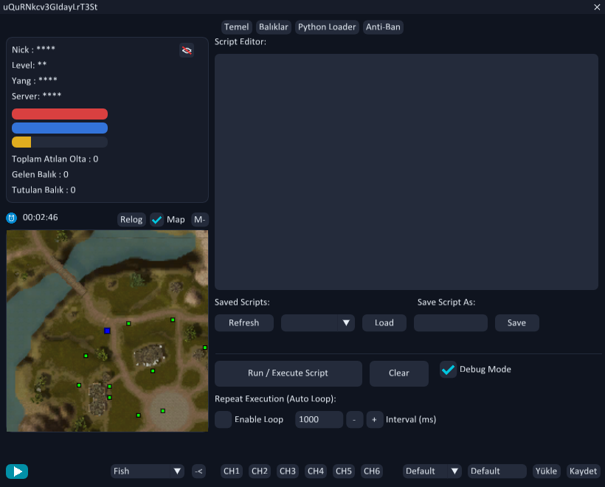Decrease interval with the minus button
The image size is (605, 487).
click(x=355, y=419)
